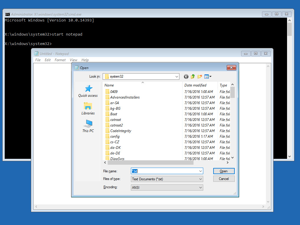Select Quick access in places bar
Screen dimensions: 300x225
tap(88, 91)
